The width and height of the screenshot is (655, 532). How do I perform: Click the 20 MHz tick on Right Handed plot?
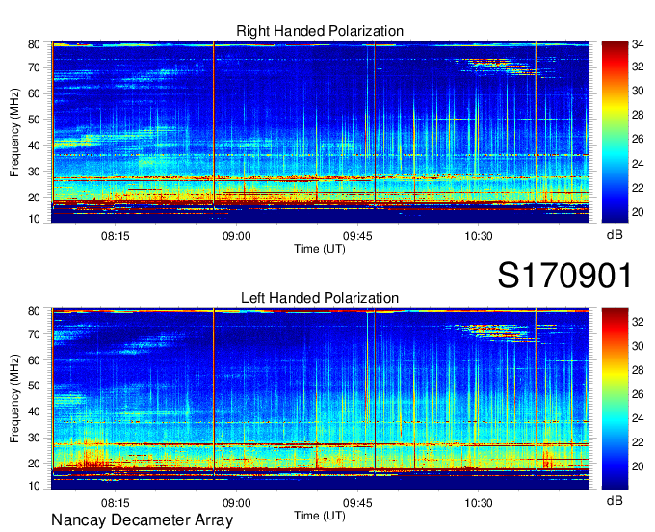click(x=34, y=198)
